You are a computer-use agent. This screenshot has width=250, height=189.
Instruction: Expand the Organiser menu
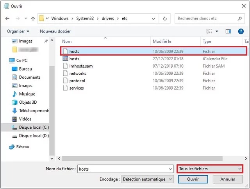point(18,31)
